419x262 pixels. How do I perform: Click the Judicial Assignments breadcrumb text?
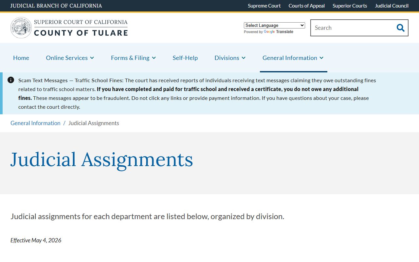click(x=94, y=123)
